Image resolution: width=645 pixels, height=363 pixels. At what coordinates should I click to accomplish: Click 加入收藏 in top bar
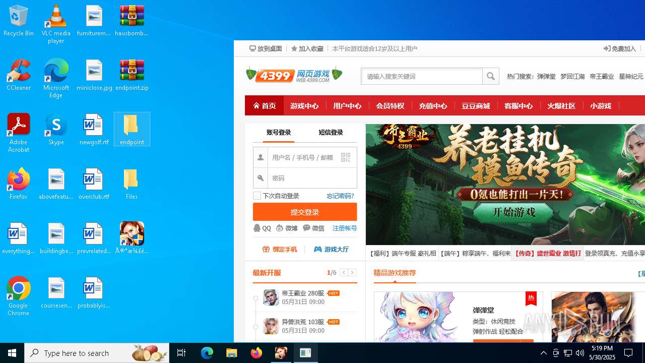[307, 48]
